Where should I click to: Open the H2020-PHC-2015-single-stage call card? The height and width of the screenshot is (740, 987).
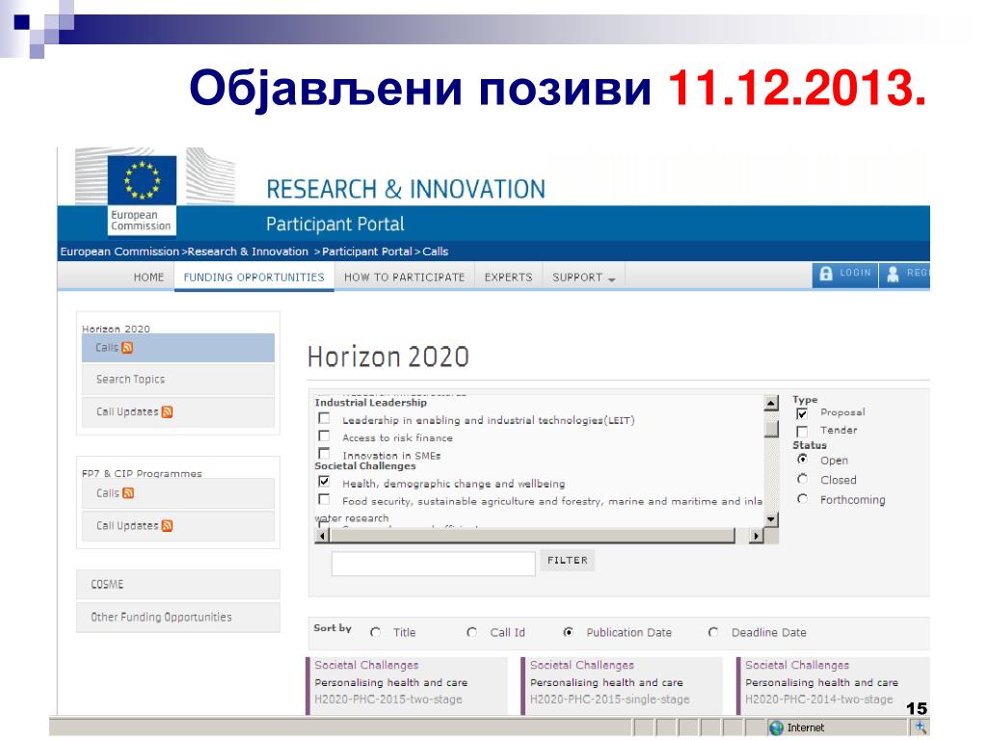click(622, 686)
